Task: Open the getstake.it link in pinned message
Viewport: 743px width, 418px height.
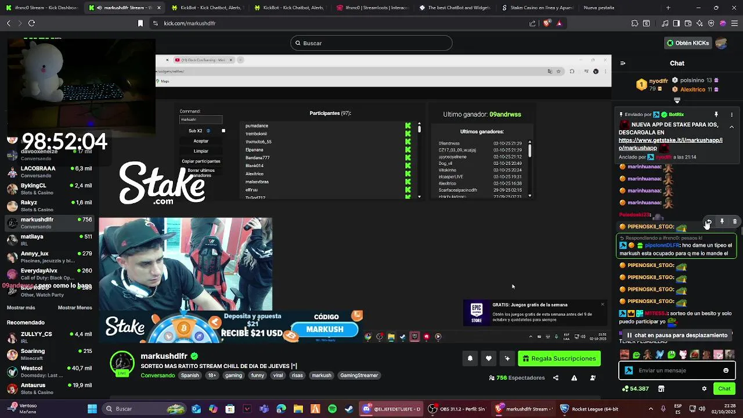Action: click(670, 144)
